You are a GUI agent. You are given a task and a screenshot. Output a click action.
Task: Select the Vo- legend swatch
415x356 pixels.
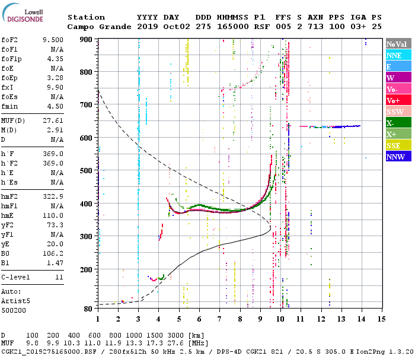(x=398, y=89)
